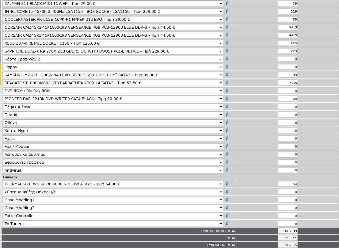Expand the Κάρτα Γραφικών 2 dropdown
Image resolution: width=339 pixels, height=248 pixels.
click(113, 59)
